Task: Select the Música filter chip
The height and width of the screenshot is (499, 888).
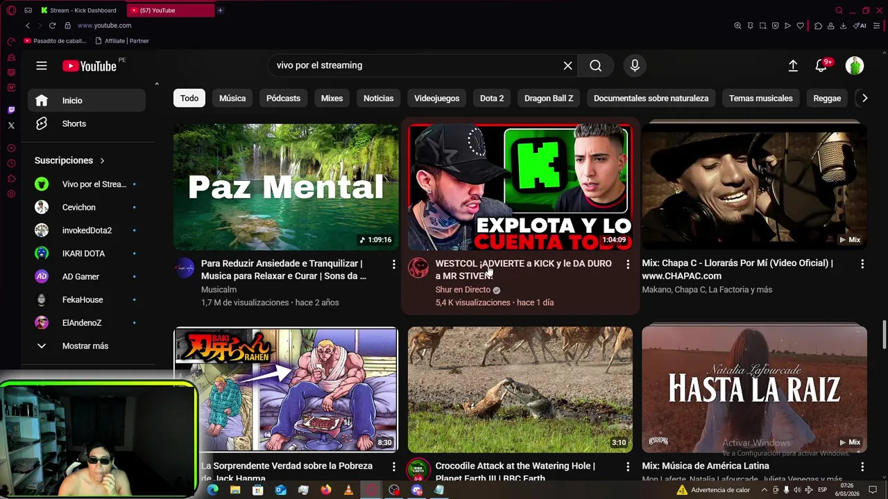Action: (x=232, y=98)
